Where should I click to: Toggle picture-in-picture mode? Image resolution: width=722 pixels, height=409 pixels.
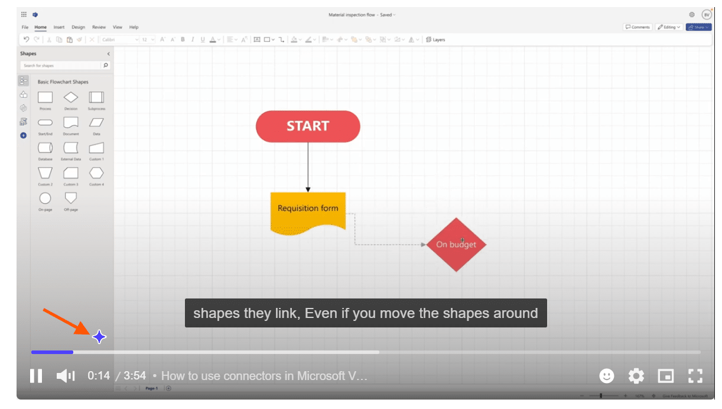[666, 376]
